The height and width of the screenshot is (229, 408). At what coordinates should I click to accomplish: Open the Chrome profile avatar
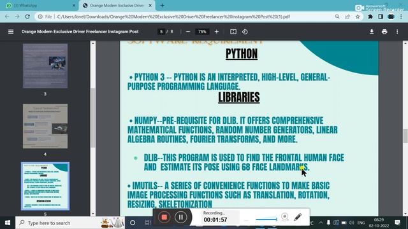pos(391,17)
